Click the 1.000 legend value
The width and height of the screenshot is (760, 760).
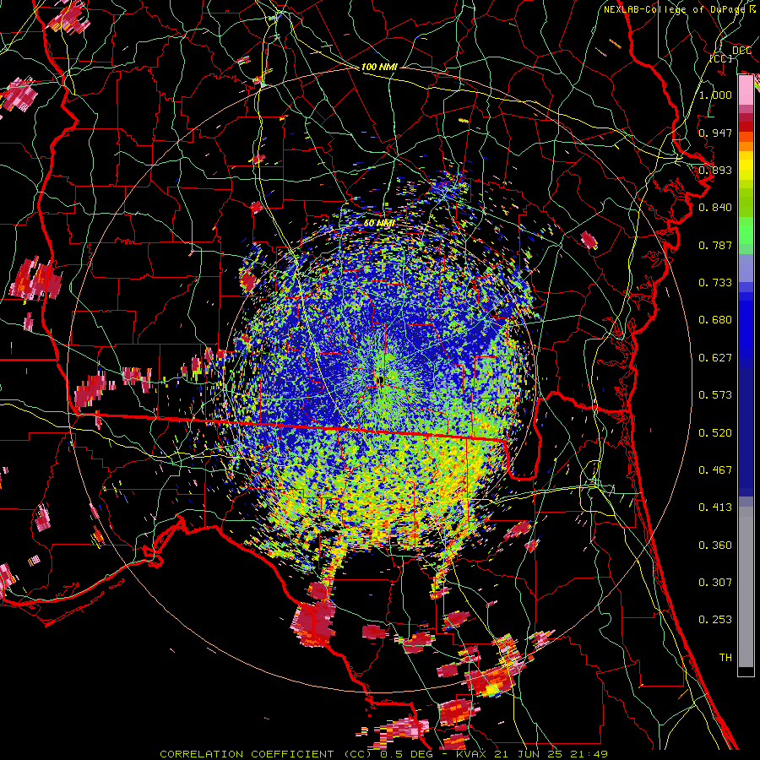click(x=715, y=95)
